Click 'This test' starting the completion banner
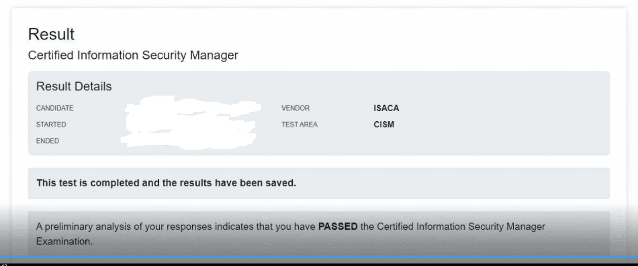The image size is (638, 266). point(56,183)
